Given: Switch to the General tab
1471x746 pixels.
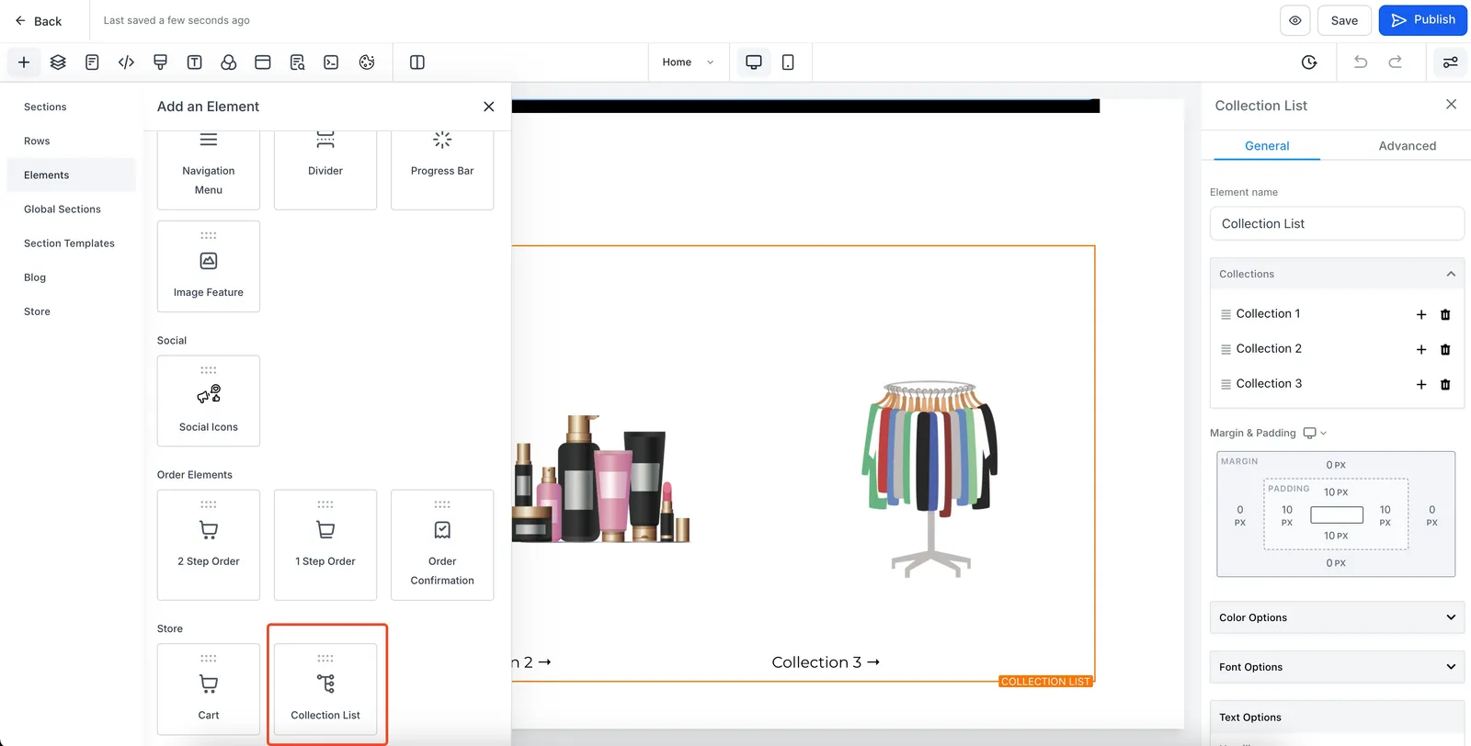Looking at the screenshot, I should (x=1267, y=146).
